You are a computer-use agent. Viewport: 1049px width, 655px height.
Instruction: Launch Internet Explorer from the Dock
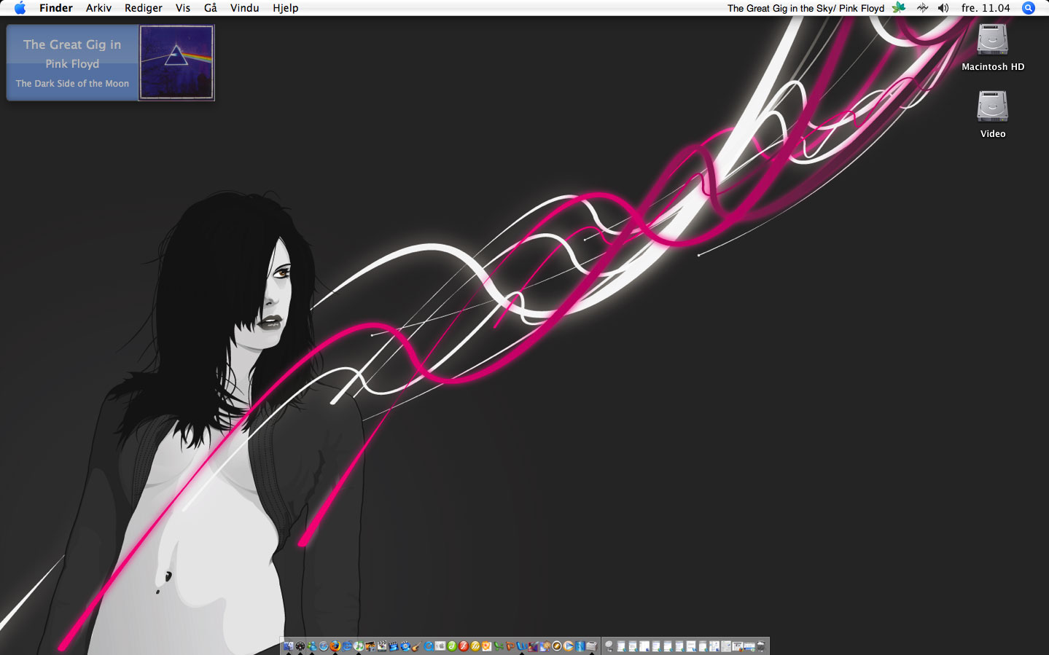[x=347, y=646]
